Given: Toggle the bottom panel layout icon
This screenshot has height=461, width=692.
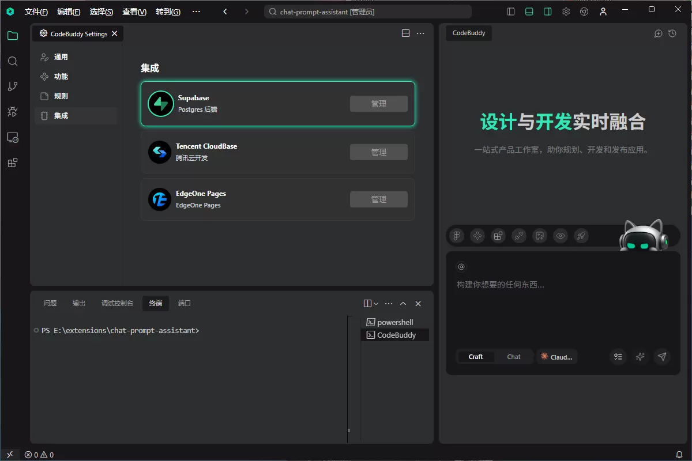Looking at the screenshot, I should 529,12.
